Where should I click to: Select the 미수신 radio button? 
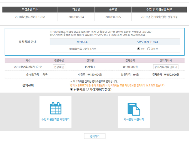(148, 49)
